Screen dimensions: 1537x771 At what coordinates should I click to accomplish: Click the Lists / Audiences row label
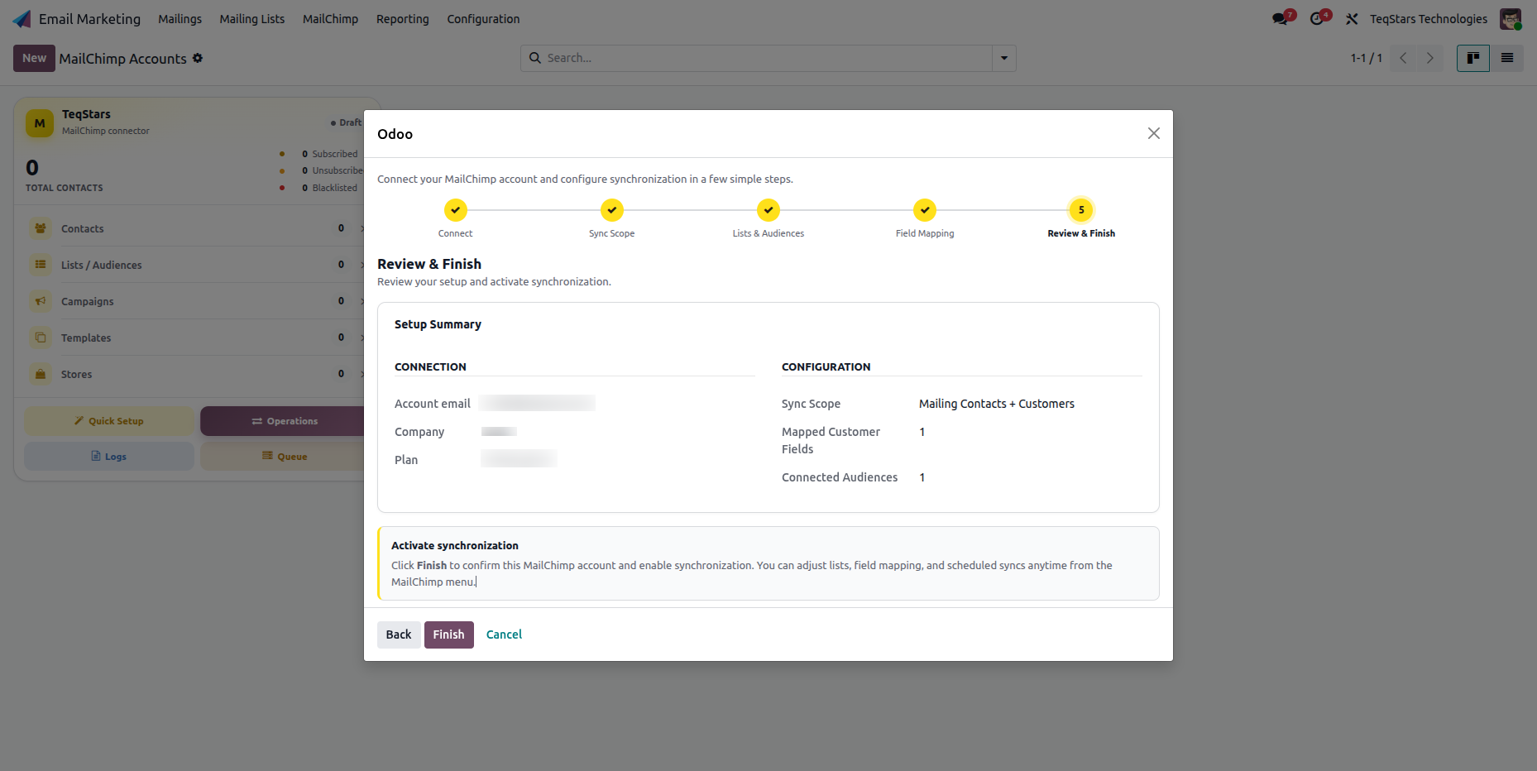pos(101,266)
